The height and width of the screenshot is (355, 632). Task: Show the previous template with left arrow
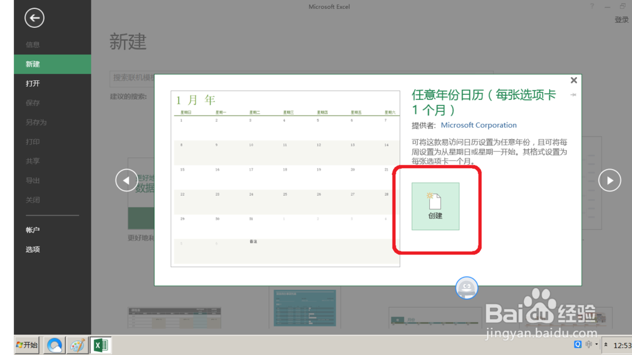(126, 180)
